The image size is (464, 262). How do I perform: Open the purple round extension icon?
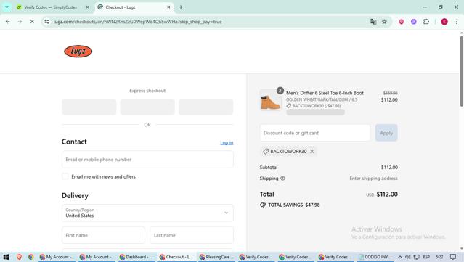pos(414,22)
